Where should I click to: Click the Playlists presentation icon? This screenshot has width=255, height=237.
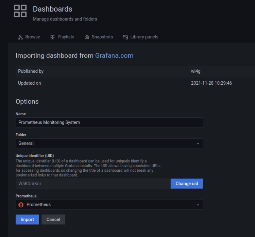tap(52, 37)
